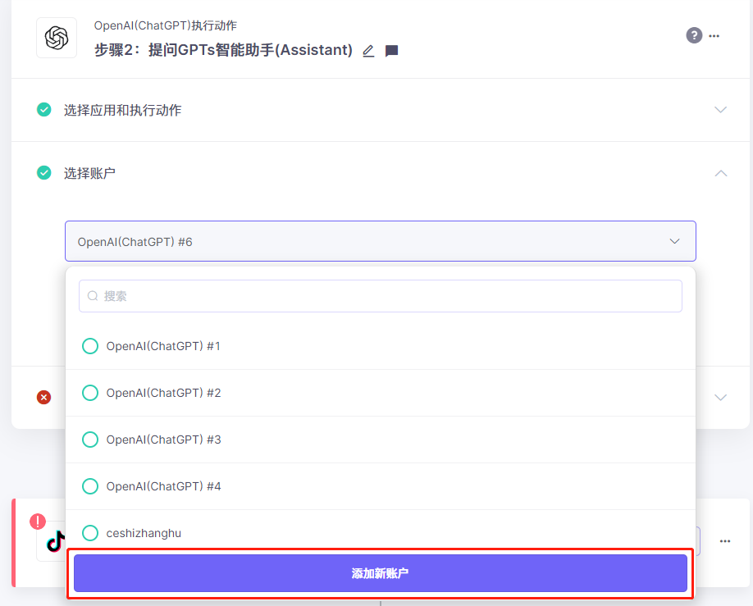Click the pencil edit step name icon
The width and height of the screenshot is (753, 606).
click(368, 51)
